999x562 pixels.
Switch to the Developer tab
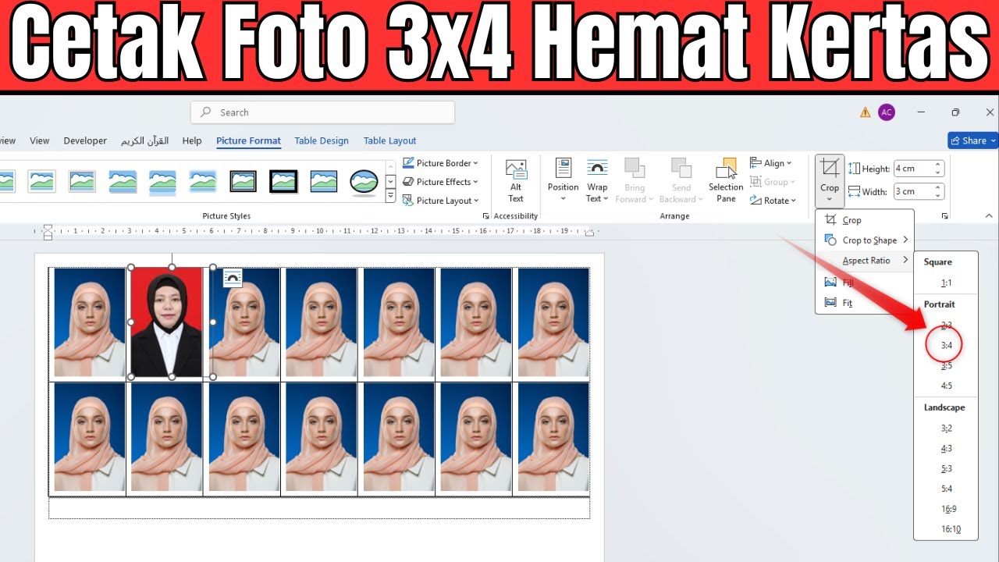coord(85,140)
